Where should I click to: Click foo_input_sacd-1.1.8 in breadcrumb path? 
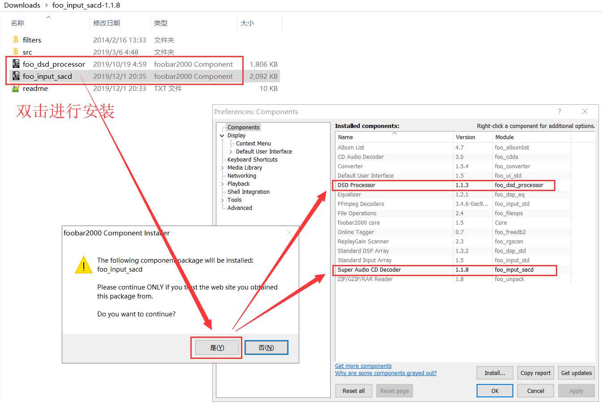click(x=86, y=5)
